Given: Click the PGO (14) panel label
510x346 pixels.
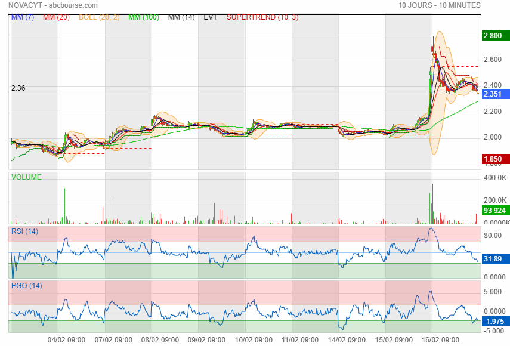Looking at the screenshot, I should click(x=27, y=286).
